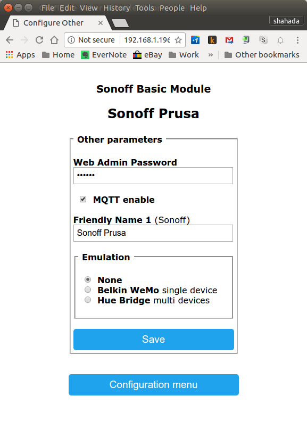The height and width of the screenshot is (429, 307).
Task: Toggle the MQTT enable checkbox
Action: [83, 199]
